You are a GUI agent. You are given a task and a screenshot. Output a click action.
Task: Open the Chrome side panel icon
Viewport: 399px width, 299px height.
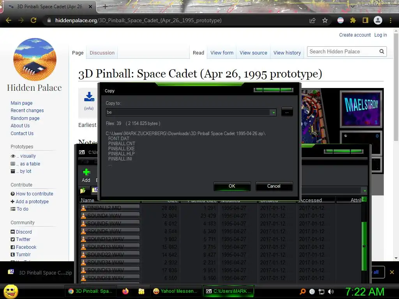365,20
